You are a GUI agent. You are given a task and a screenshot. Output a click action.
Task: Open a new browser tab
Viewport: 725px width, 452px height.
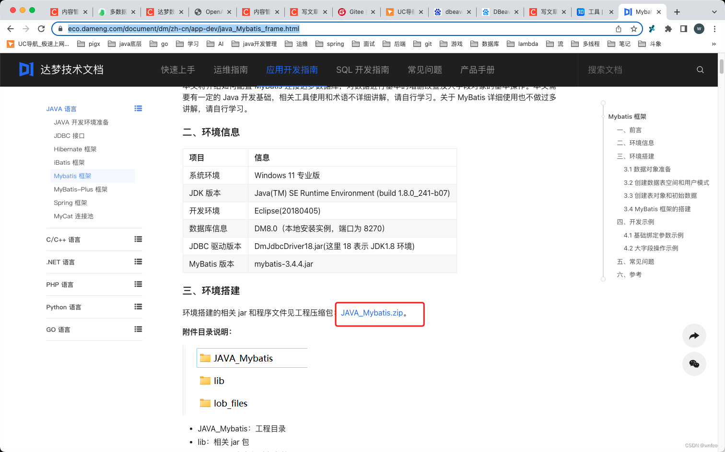[677, 12]
